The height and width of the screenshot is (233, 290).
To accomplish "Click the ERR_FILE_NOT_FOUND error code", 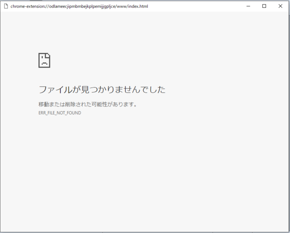I will 60,113.
